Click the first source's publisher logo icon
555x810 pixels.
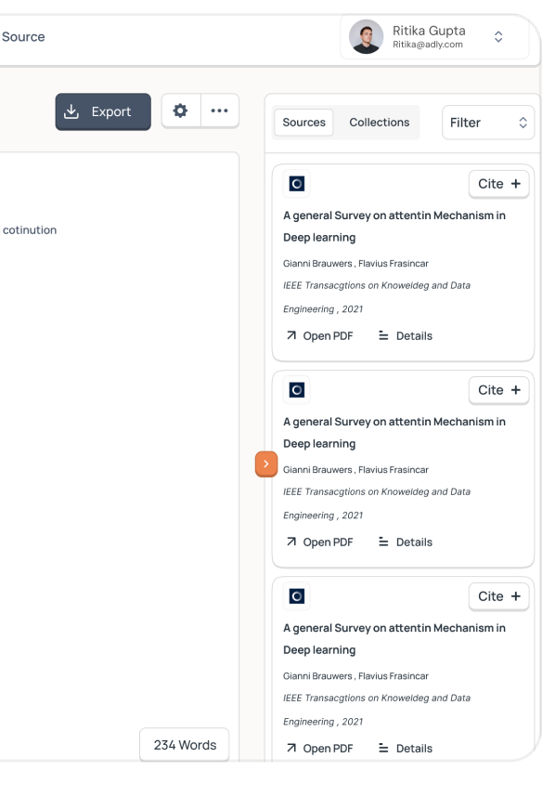[297, 184]
